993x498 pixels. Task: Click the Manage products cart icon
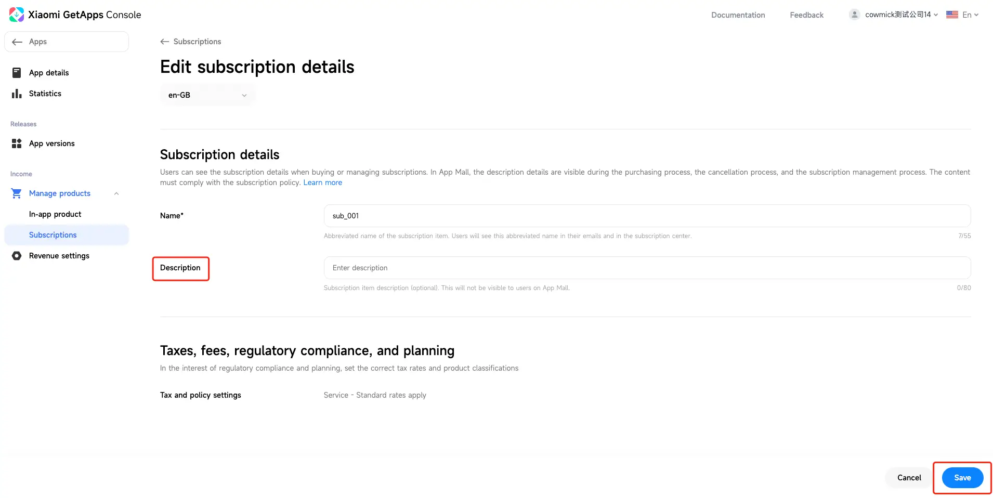[x=17, y=193]
